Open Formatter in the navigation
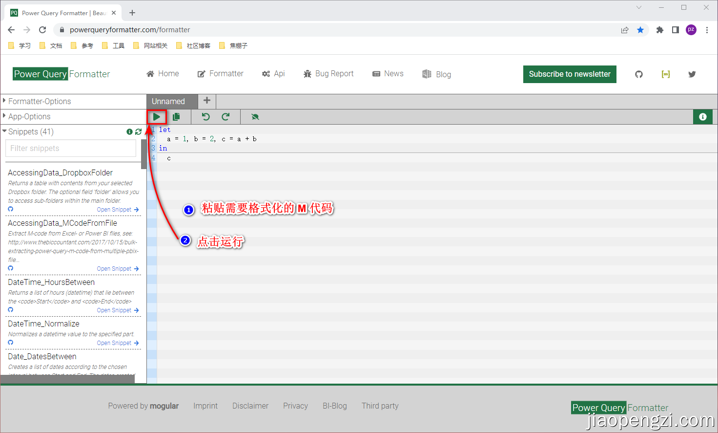718x433 pixels. pyautogui.click(x=220, y=74)
